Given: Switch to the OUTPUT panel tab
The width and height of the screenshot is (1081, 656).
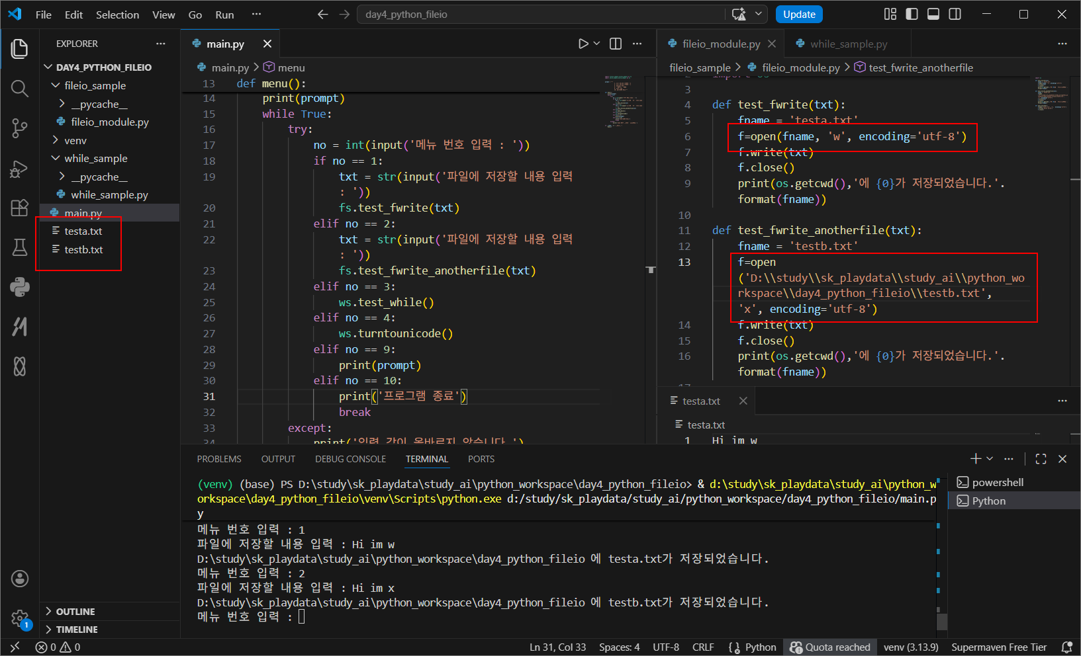Looking at the screenshot, I should pos(278,459).
